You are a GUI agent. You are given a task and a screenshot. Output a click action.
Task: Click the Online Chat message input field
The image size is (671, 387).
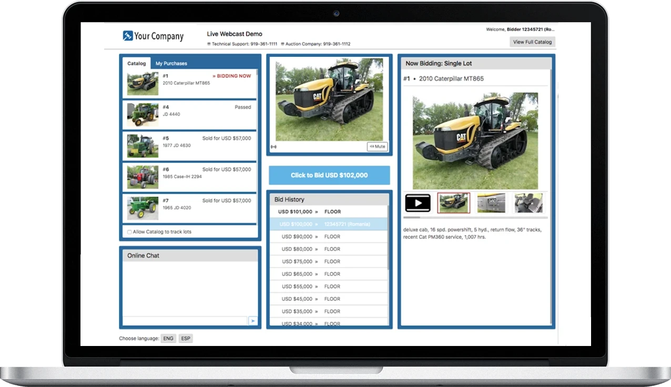pos(185,321)
